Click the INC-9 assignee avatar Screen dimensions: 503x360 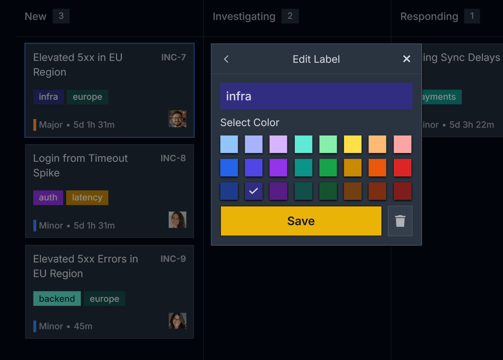pyautogui.click(x=177, y=321)
